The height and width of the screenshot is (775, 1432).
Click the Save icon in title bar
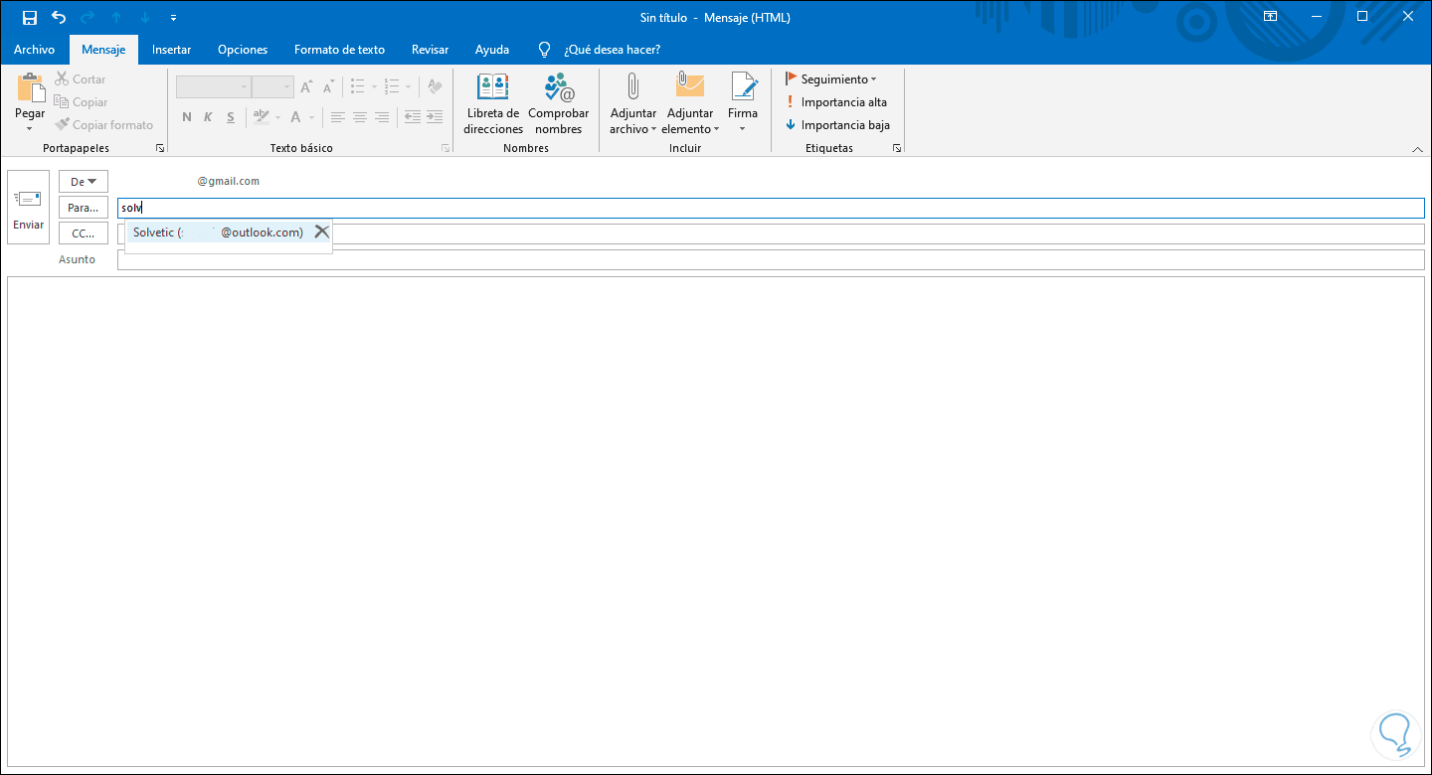pyautogui.click(x=30, y=17)
